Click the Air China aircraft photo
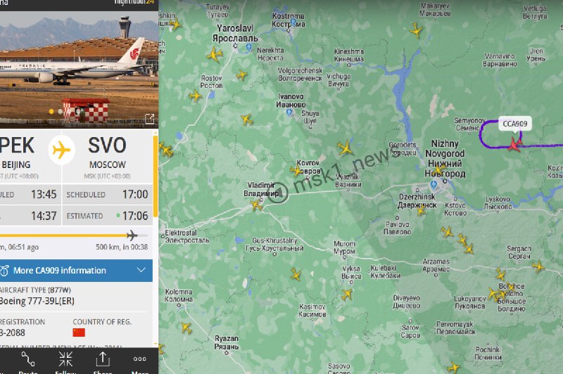The image size is (563, 374). (x=79, y=69)
